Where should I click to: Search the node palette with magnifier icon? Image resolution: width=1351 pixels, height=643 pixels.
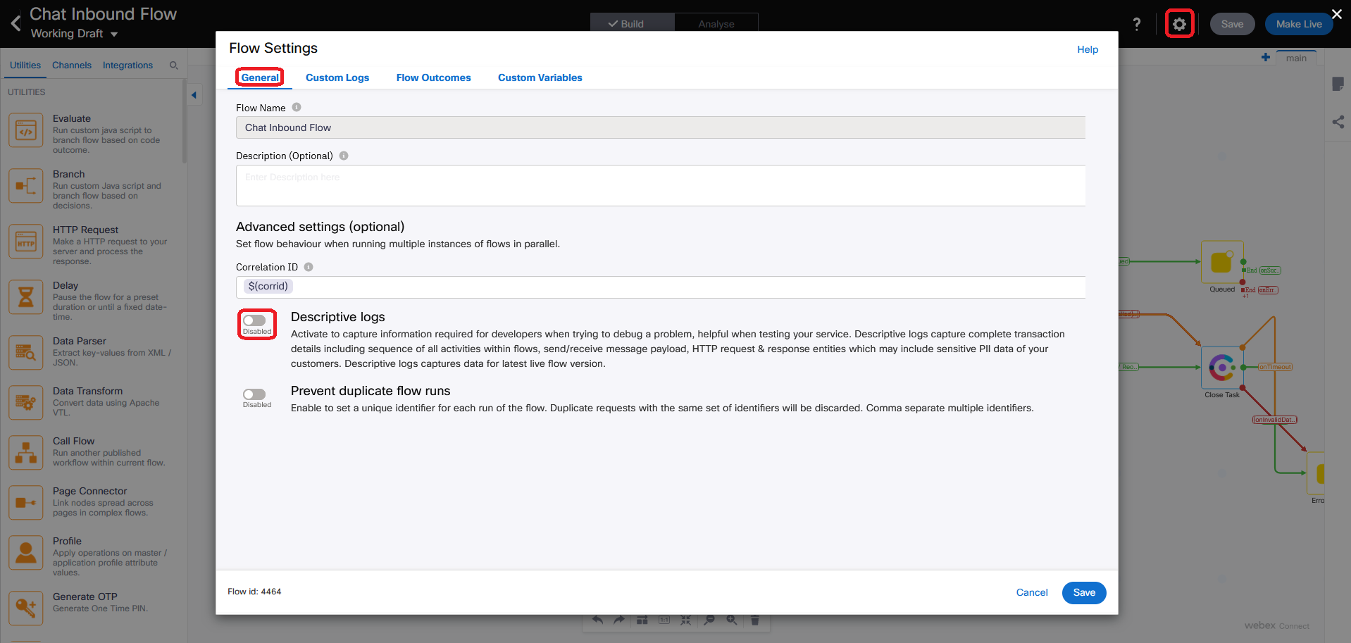(173, 65)
